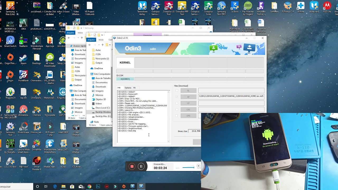Open the AIKA desktop shortcut
The image size is (338, 190).
24,24
